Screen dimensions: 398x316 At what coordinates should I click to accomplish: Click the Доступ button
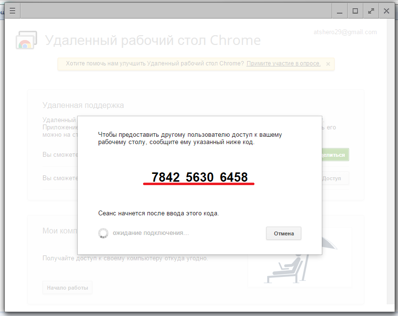pos(335,178)
